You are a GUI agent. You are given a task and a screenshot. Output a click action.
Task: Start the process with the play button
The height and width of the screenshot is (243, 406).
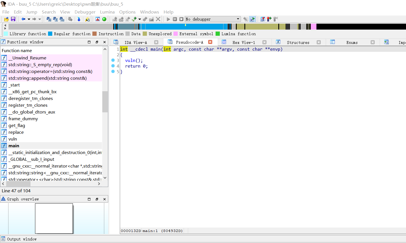pos(168,19)
